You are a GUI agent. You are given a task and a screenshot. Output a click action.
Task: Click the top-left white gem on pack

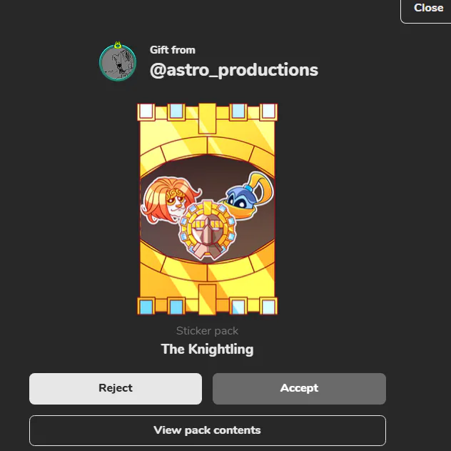(146, 111)
